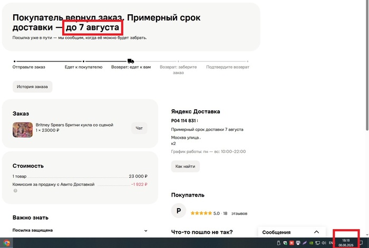Click the Яндекс Доставка heading

[196, 111]
